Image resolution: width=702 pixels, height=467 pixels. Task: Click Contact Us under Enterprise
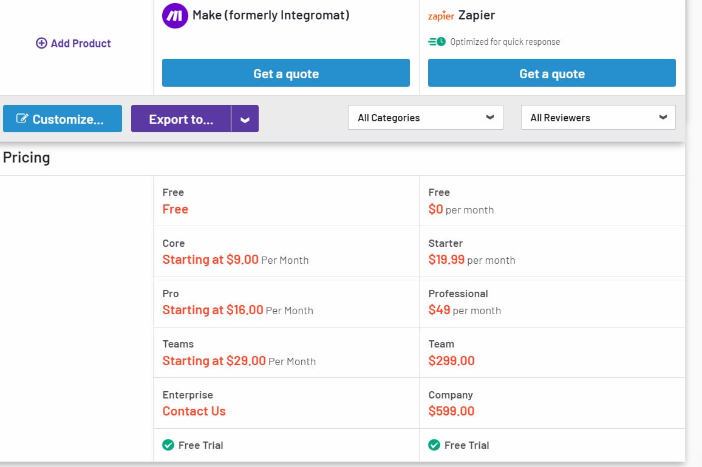coord(194,411)
